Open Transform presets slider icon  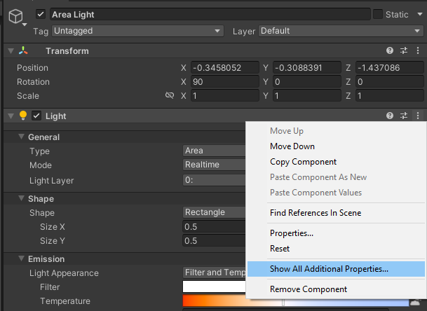404,50
